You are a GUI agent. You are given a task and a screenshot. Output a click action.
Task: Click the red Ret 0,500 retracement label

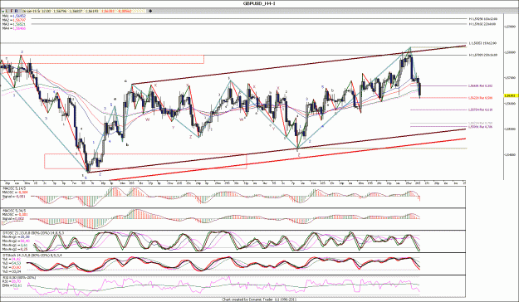click(x=481, y=98)
